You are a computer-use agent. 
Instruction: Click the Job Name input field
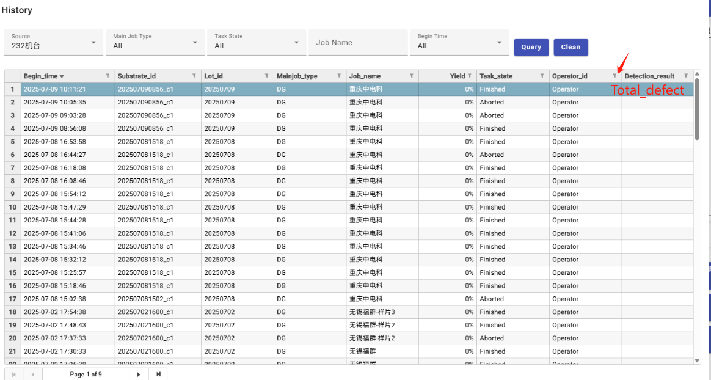pyautogui.click(x=358, y=42)
